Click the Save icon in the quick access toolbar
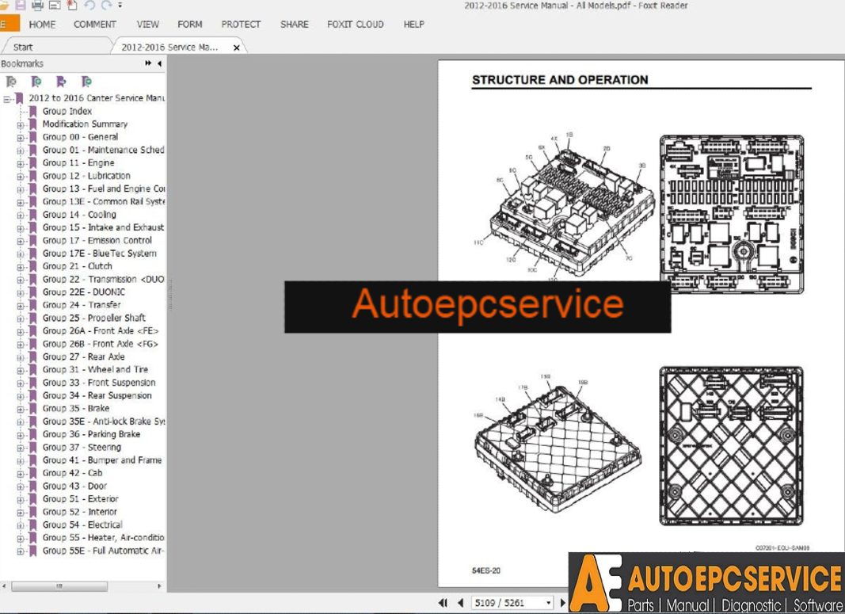 (21, 6)
